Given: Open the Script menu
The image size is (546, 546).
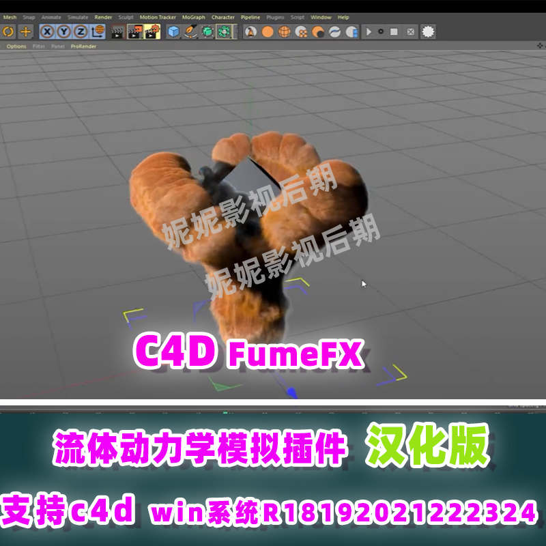Looking at the screenshot, I should (x=298, y=17).
